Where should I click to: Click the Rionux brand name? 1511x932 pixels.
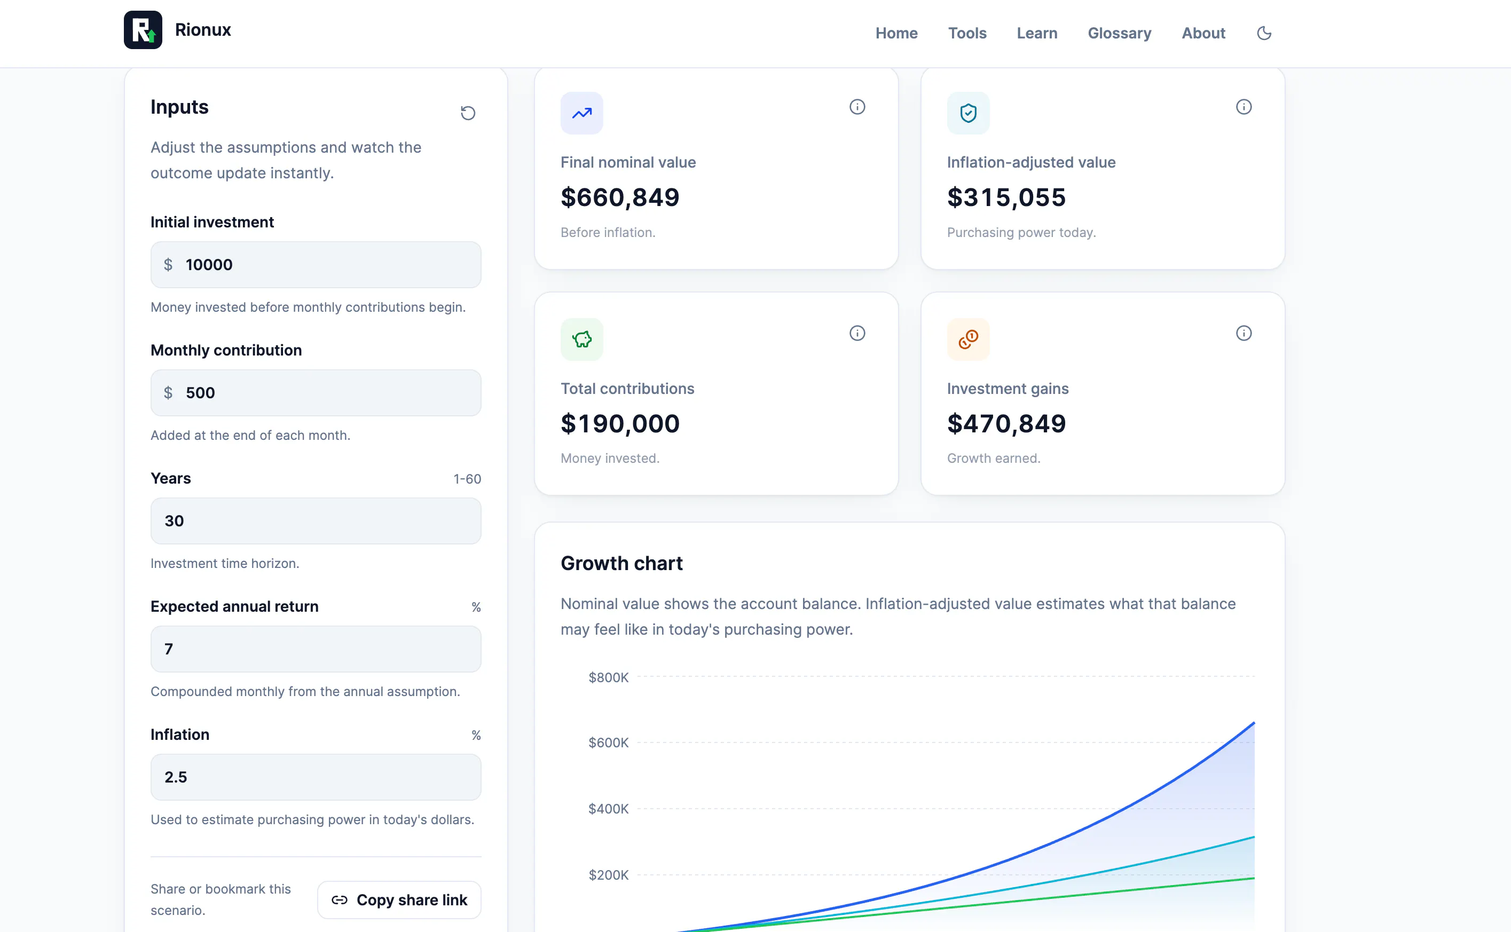(203, 29)
